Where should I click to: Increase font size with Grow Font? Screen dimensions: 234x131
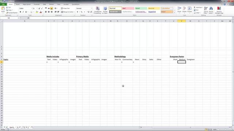(x=39, y=8)
